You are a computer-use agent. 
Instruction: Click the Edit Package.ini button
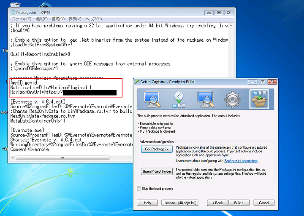click(x=157, y=149)
